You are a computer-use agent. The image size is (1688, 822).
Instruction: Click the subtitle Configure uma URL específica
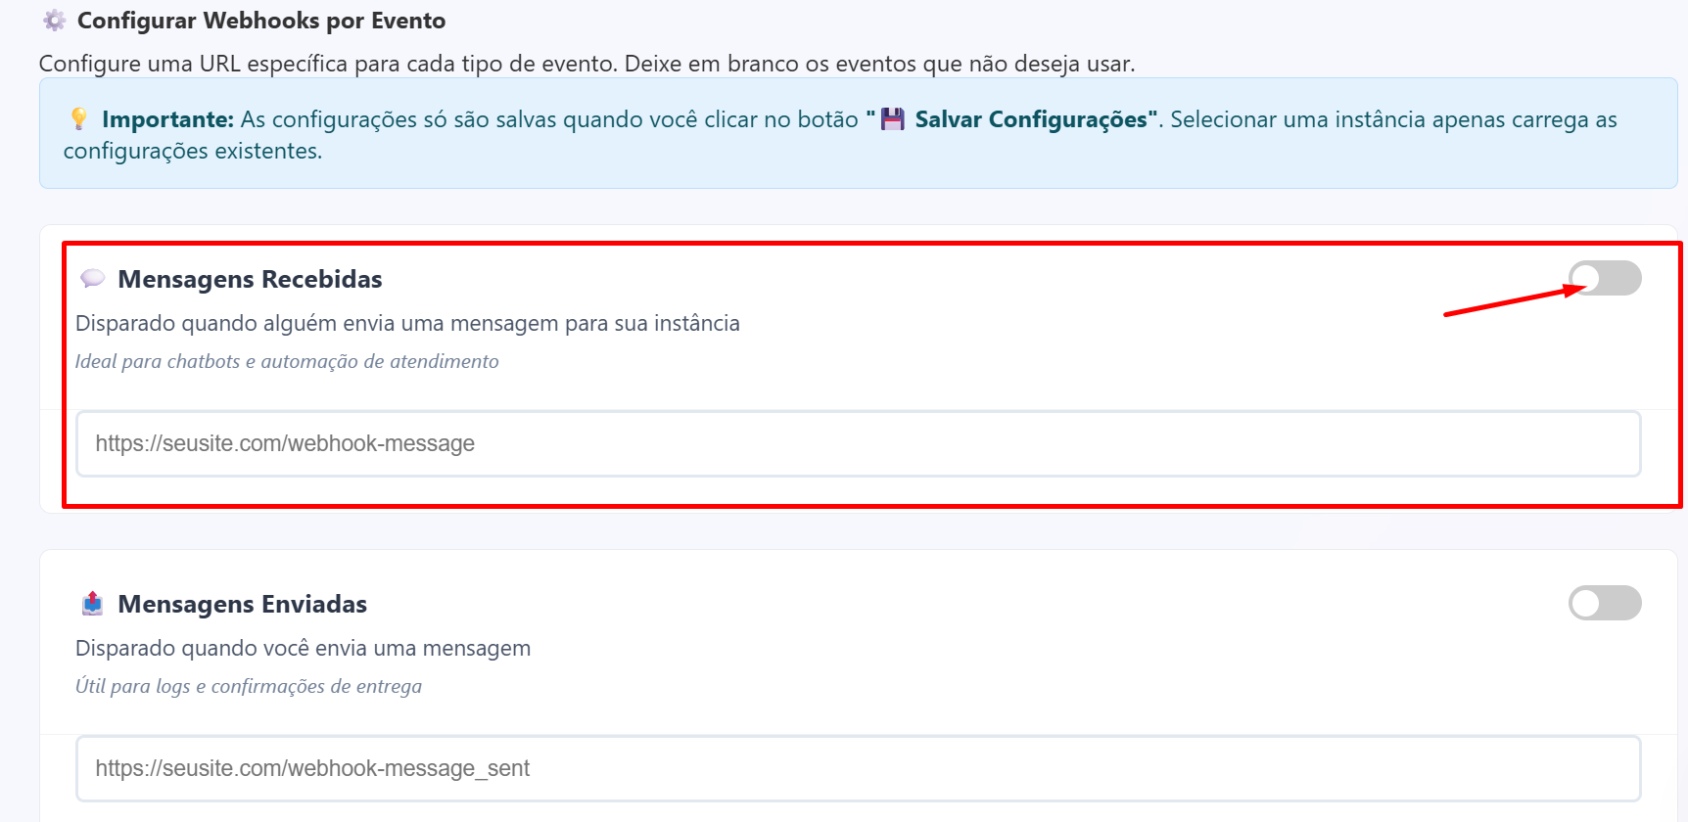click(x=586, y=64)
